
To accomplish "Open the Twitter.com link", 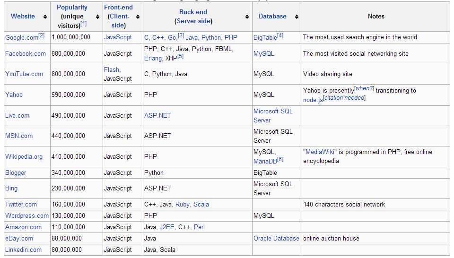I will click(x=21, y=205).
